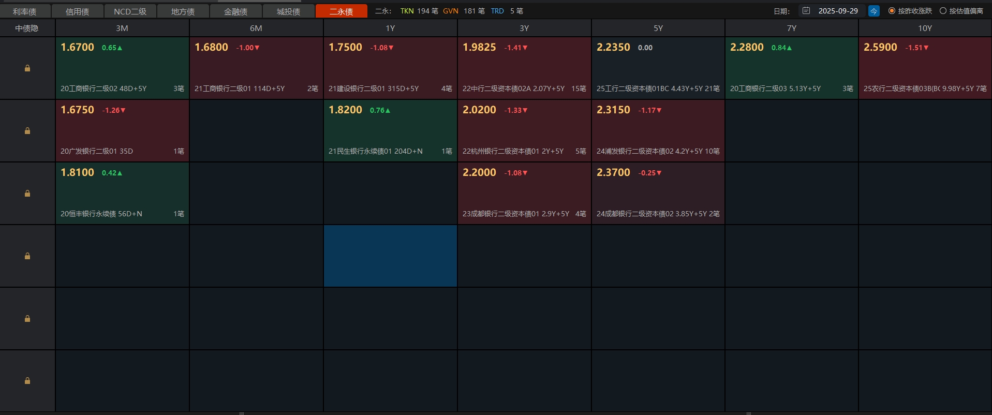This screenshot has height=415, width=992.
Task: Select the 25农行二级资本债03B cell
Action: [925, 68]
